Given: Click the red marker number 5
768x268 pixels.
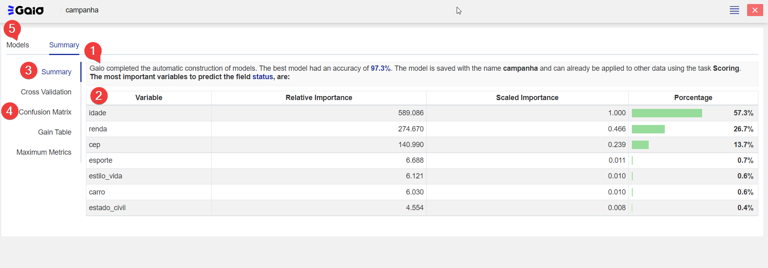Looking at the screenshot, I should (x=12, y=29).
